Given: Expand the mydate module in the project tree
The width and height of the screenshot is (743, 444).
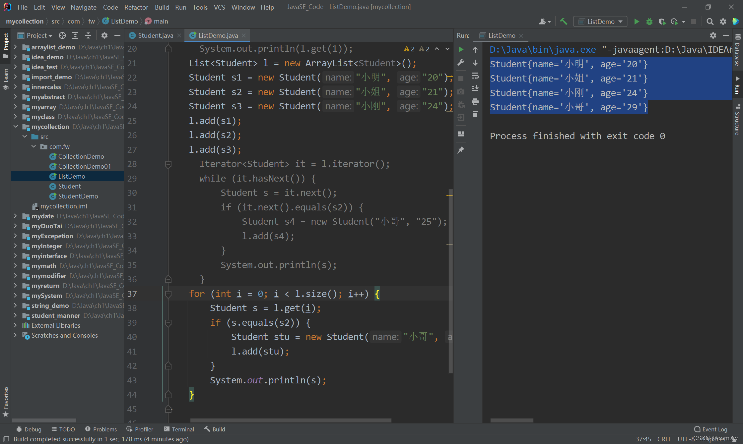Looking at the screenshot, I should [x=15, y=216].
